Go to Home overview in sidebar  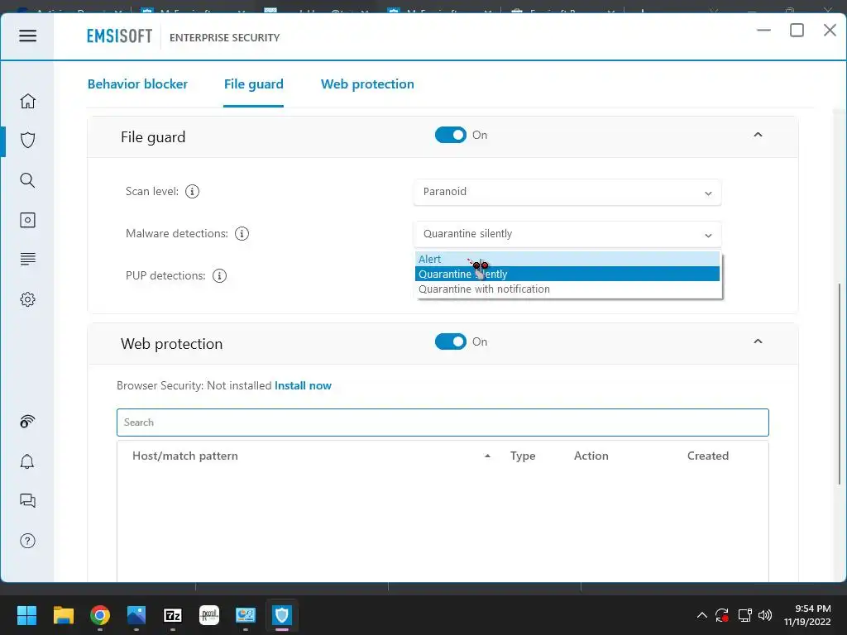(x=27, y=101)
